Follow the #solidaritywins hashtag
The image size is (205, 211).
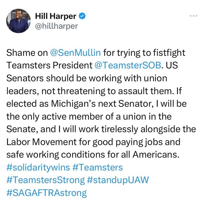[x=38, y=168]
